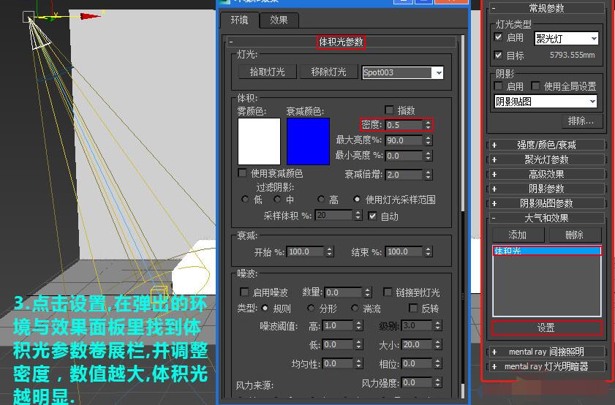Select the 高 filter shadows radio
Image resolution: width=615 pixels, height=405 pixels.
(x=321, y=200)
